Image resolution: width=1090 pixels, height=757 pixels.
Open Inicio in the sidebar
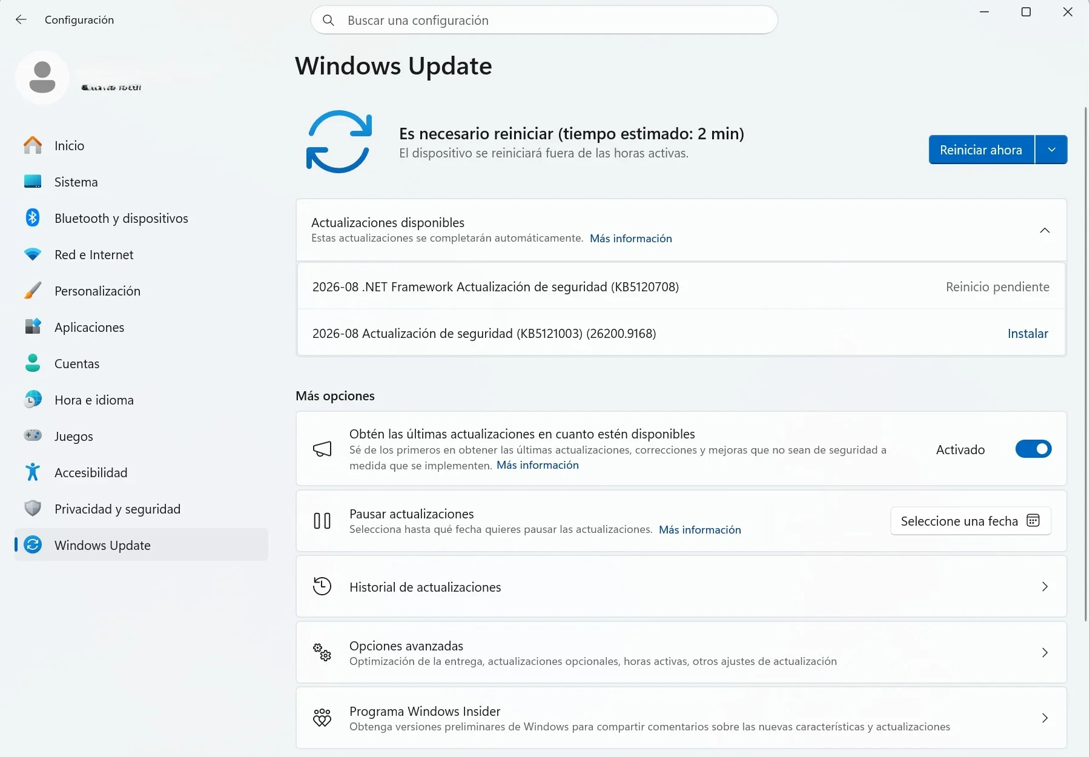click(141, 145)
